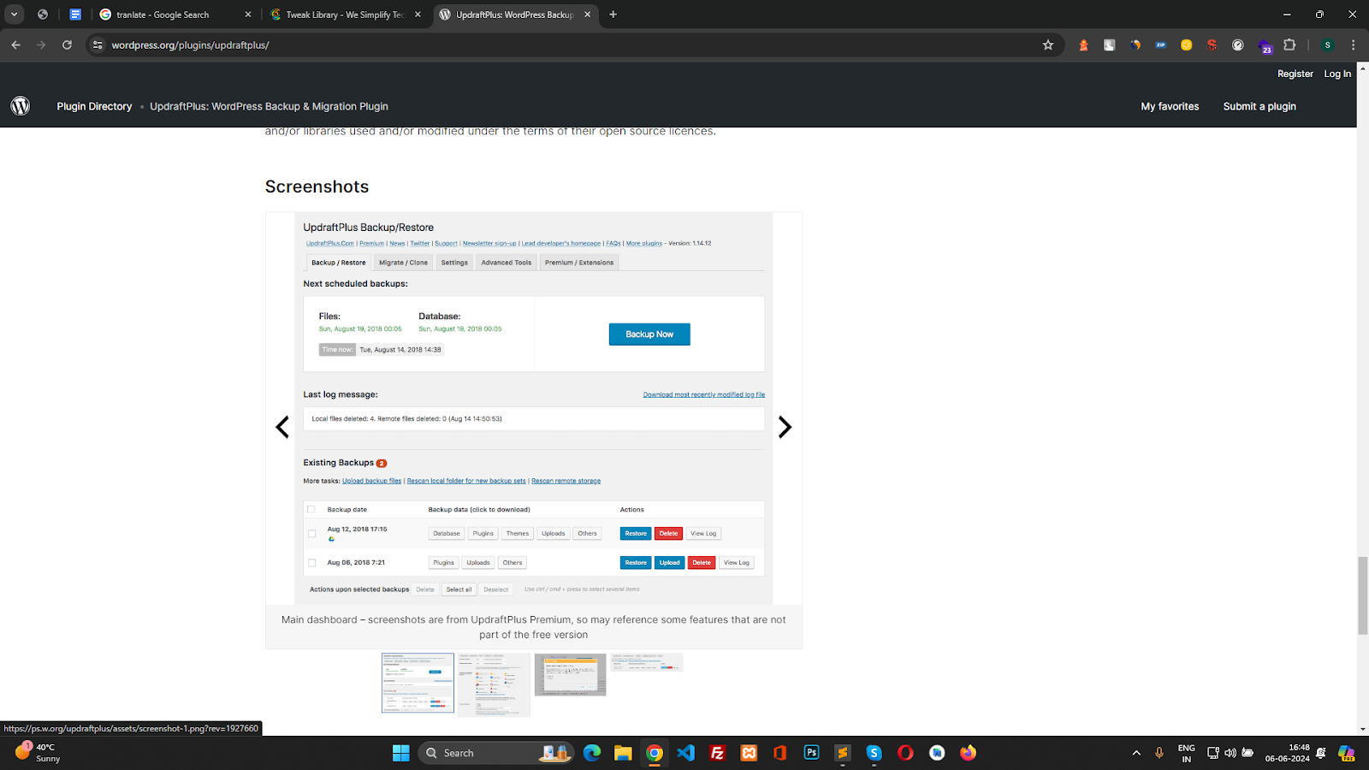Viewport: 1369px width, 770px height.
Task: Click the Main dashboard caption text
Action: (534, 627)
